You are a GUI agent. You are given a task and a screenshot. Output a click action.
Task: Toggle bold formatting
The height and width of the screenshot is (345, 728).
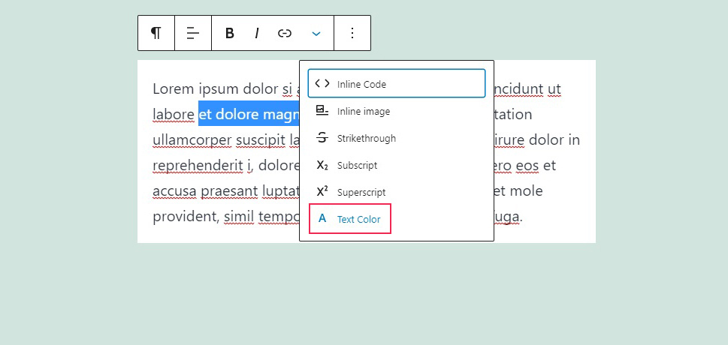click(230, 33)
